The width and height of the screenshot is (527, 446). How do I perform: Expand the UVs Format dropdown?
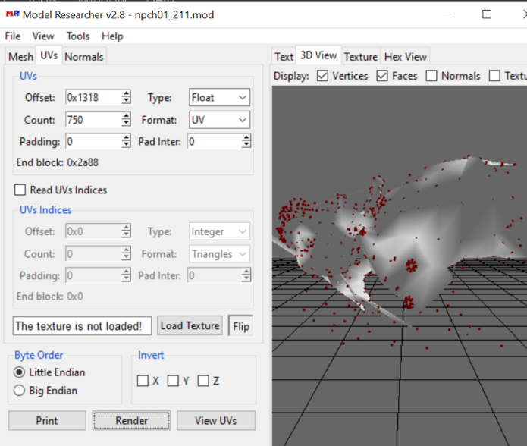click(219, 120)
